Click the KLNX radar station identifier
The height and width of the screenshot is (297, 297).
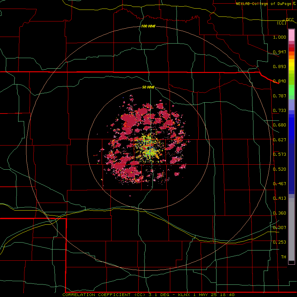pos(184,295)
